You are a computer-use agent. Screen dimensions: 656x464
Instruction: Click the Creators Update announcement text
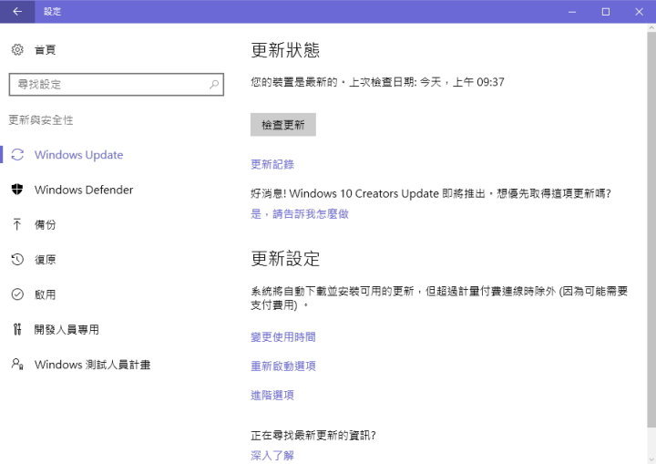click(431, 193)
